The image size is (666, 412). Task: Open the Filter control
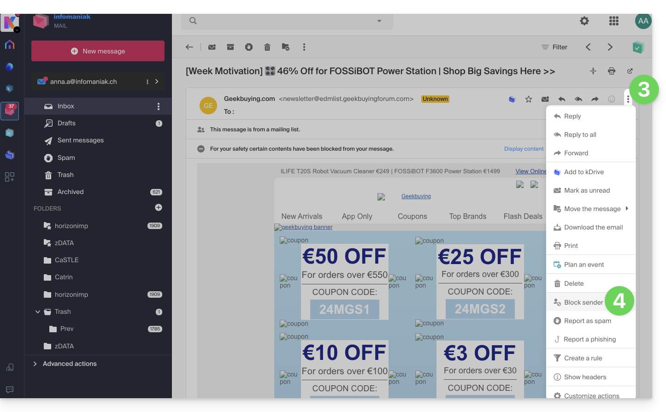coord(554,47)
